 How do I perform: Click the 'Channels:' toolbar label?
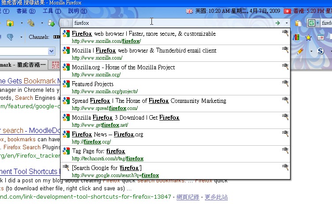click(39, 37)
